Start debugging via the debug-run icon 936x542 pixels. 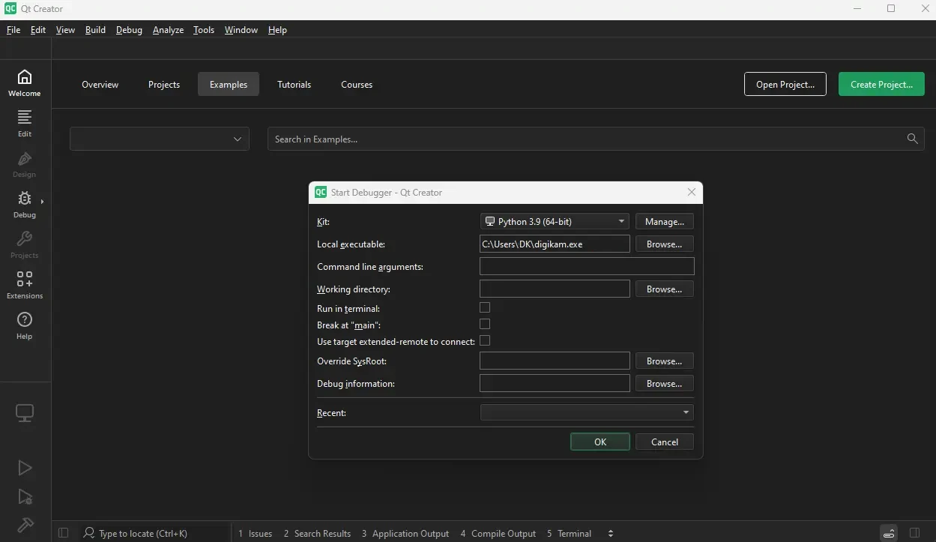coord(24,497)
